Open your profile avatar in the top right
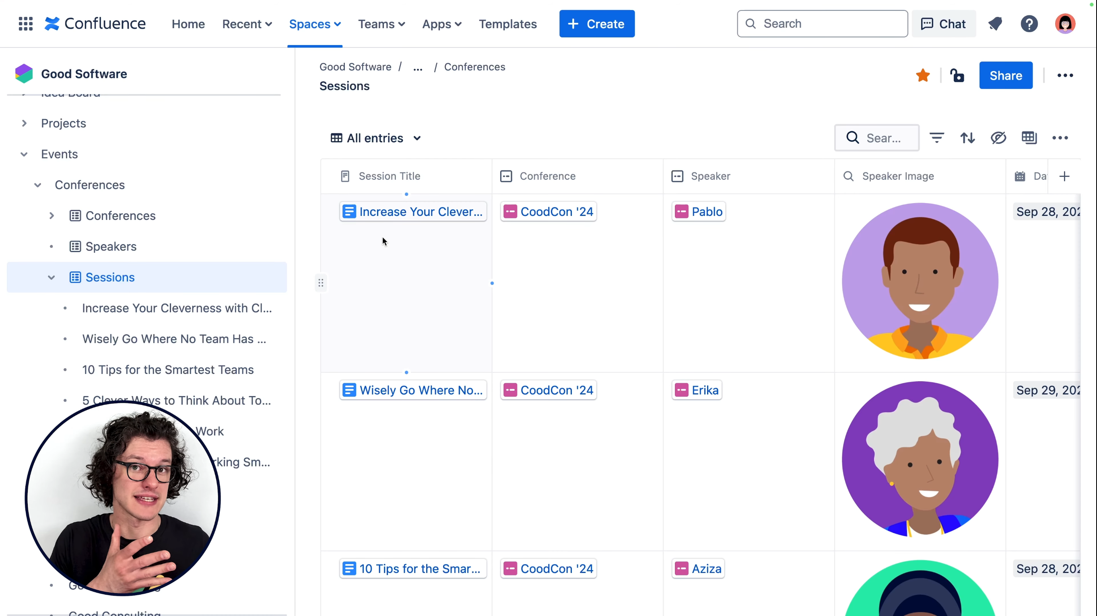This screenshot has width=1097, height=616. pyautogui.click(x=1065, y=23)
